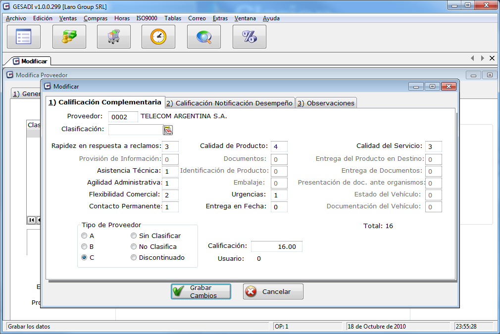The width and height of the screenshot is (500, 334).
Task: Open the Ventas menu
Action: click(68, 18)
